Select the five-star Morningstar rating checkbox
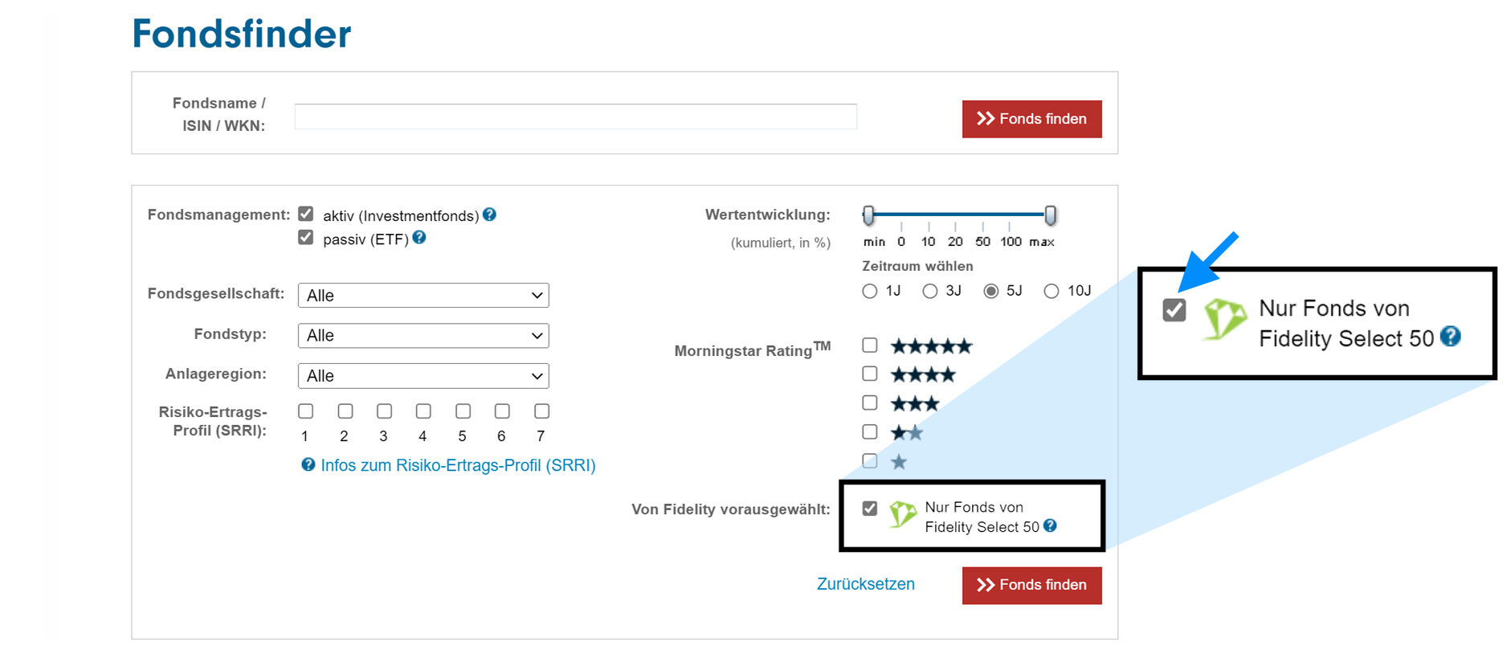Viewport: 1511px width, 650px height. (x=869, y=345)
